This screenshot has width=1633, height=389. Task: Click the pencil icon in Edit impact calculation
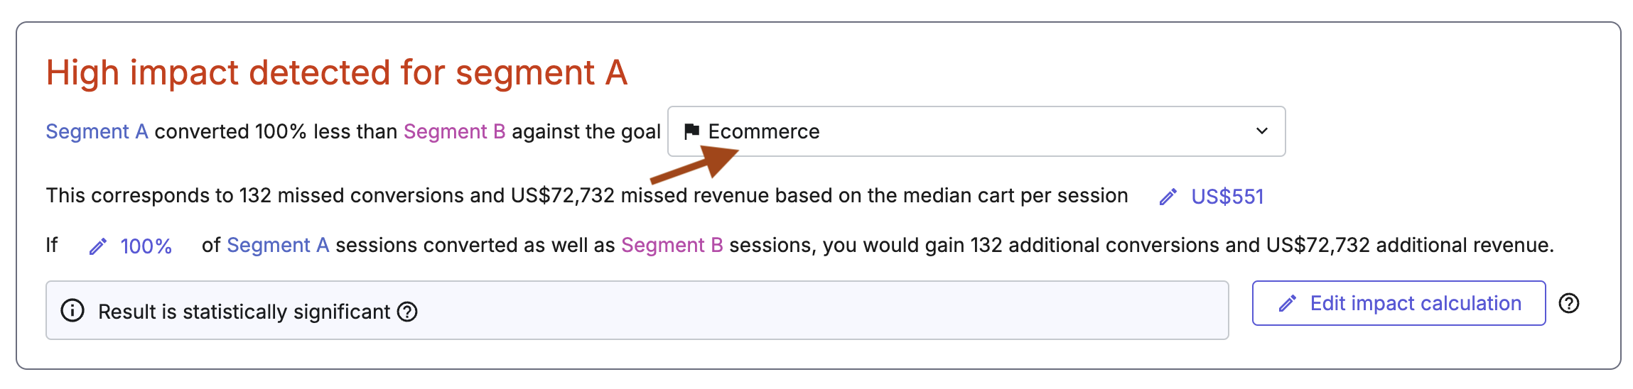pos(1287,304)
